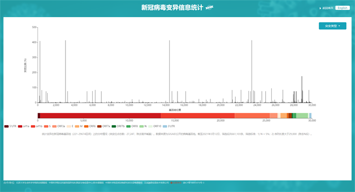The image size is (355, 192).
Task: Click the 25,000 label under the genome bar
Action: [266, 121]
